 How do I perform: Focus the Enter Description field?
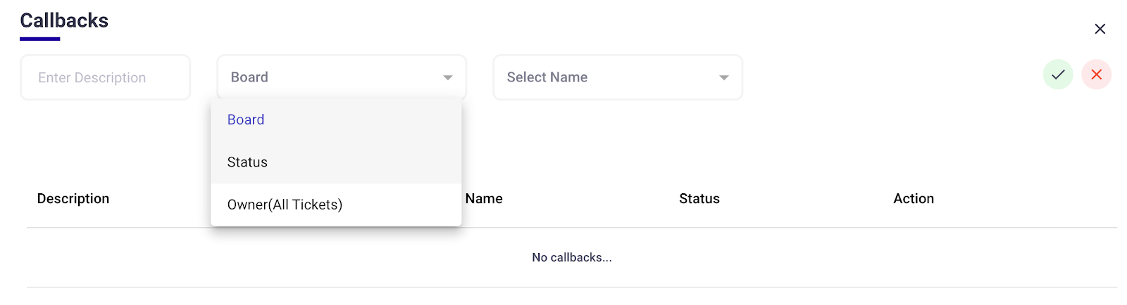pyautogui.click(x=105, y=77)
